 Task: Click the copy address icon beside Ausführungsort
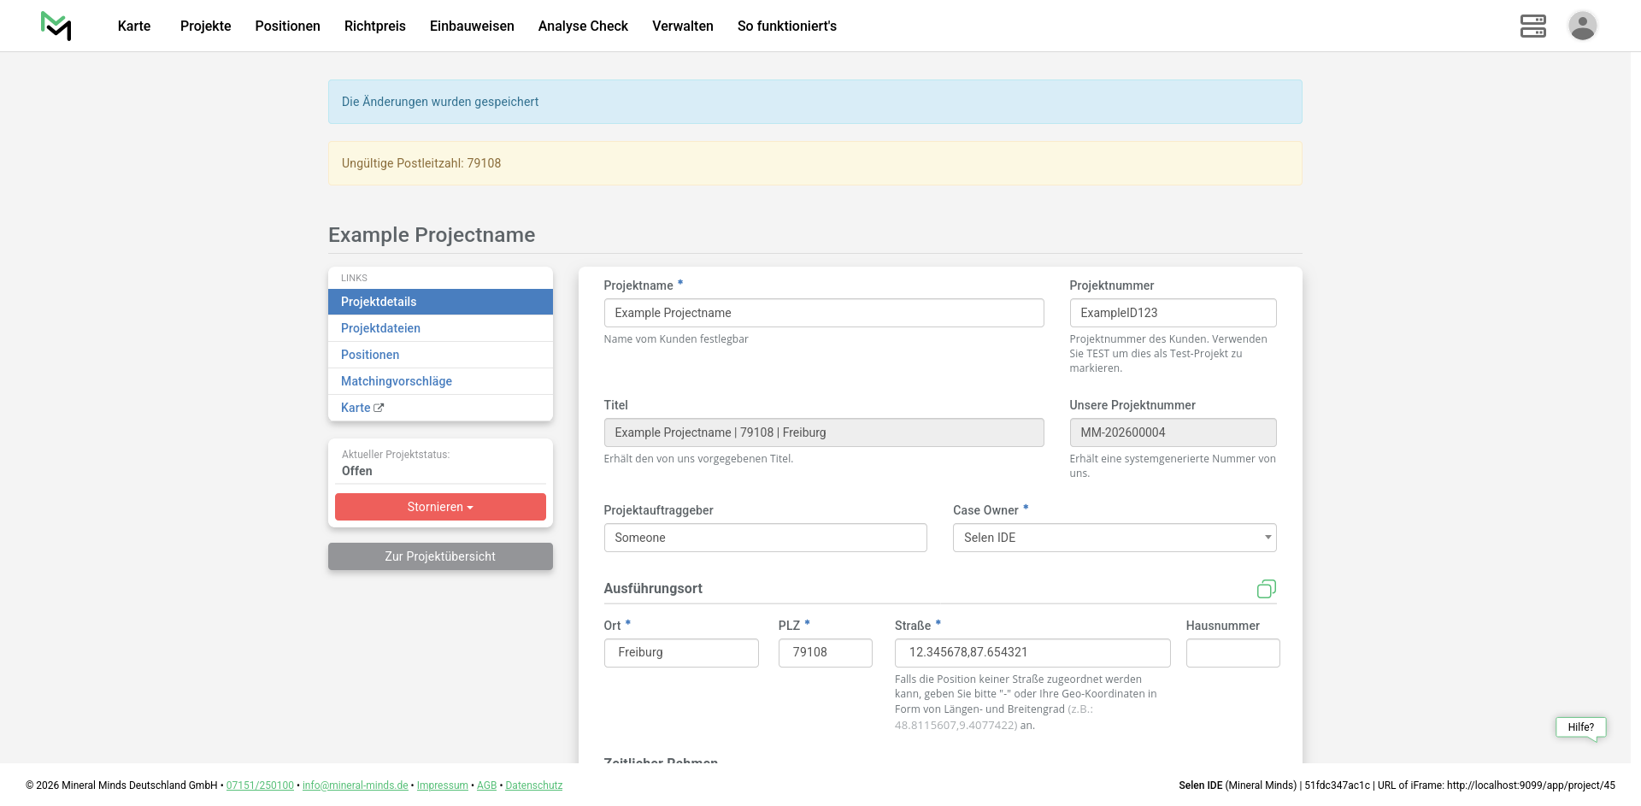pyautogui.click(x=1266, y=589)
